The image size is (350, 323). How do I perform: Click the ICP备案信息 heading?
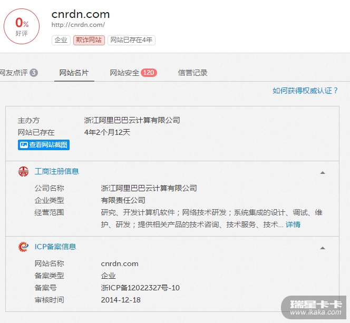[55, 247]
